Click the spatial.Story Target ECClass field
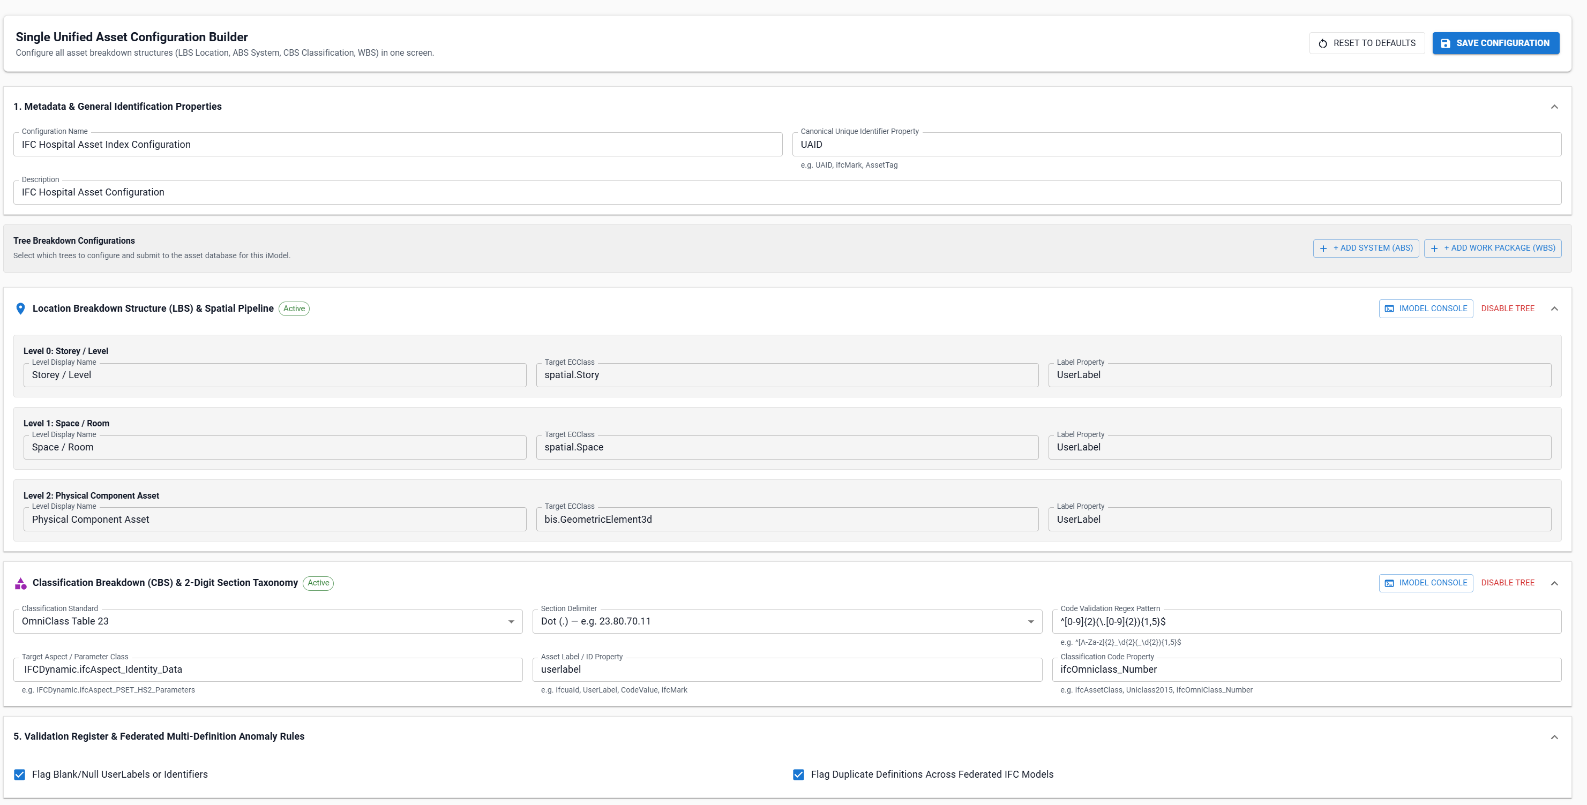1587x805 pixels. click(788, 375)
